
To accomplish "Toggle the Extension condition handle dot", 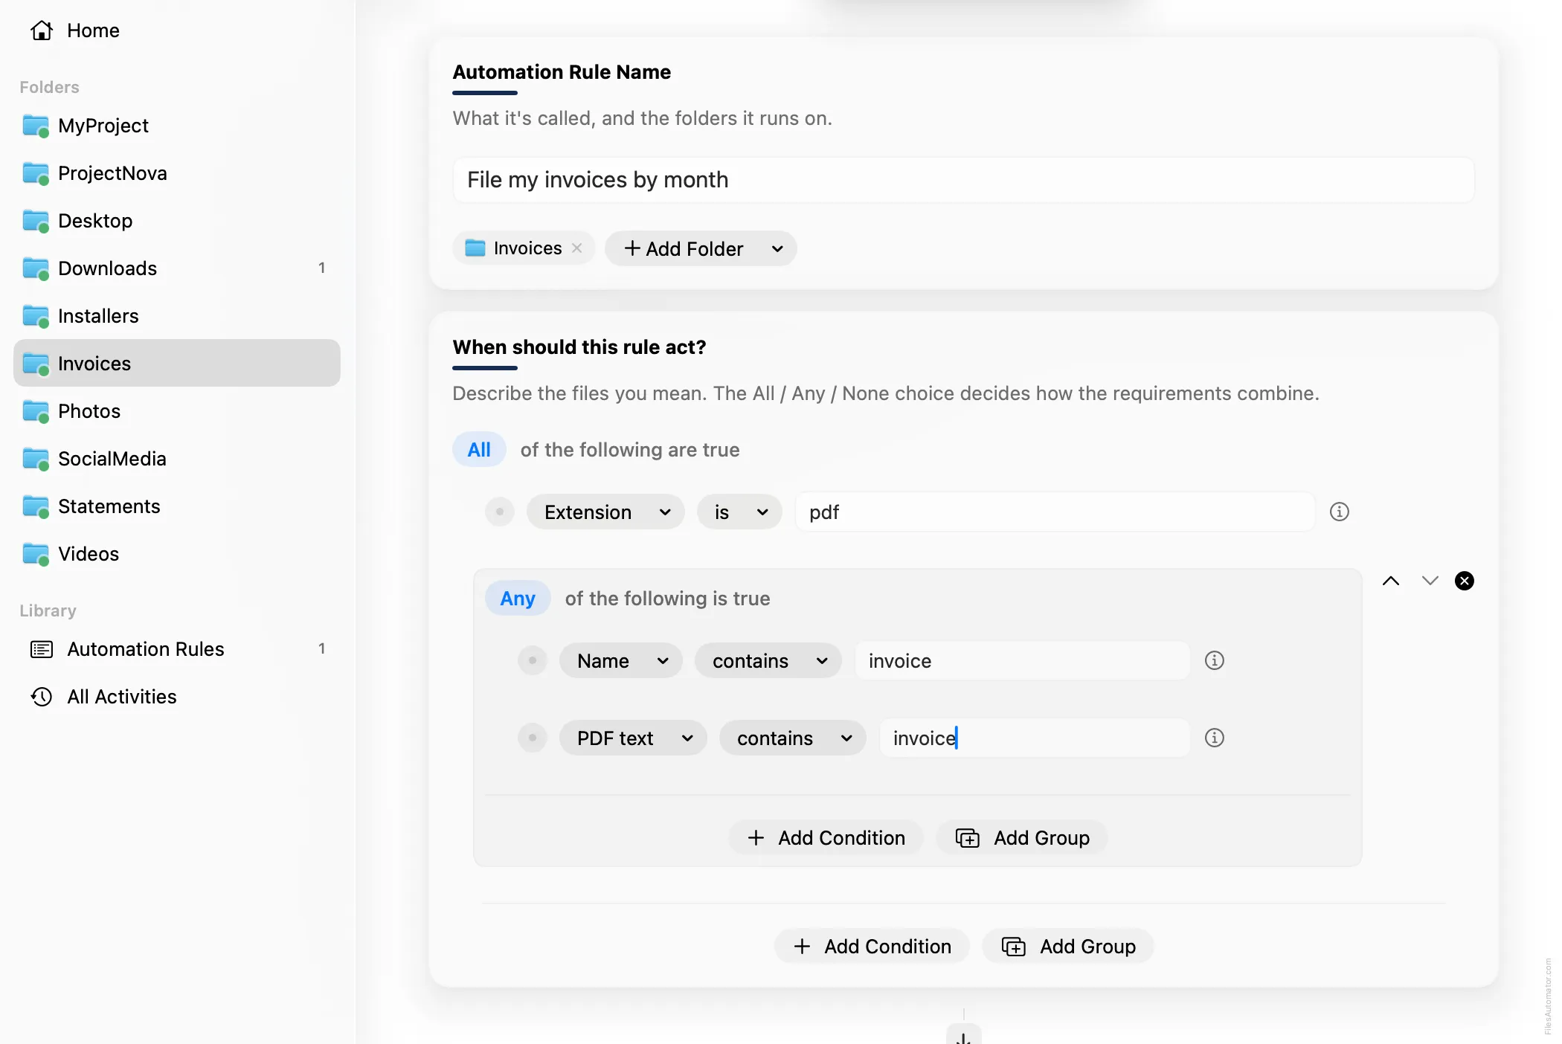I will point(500,512).
